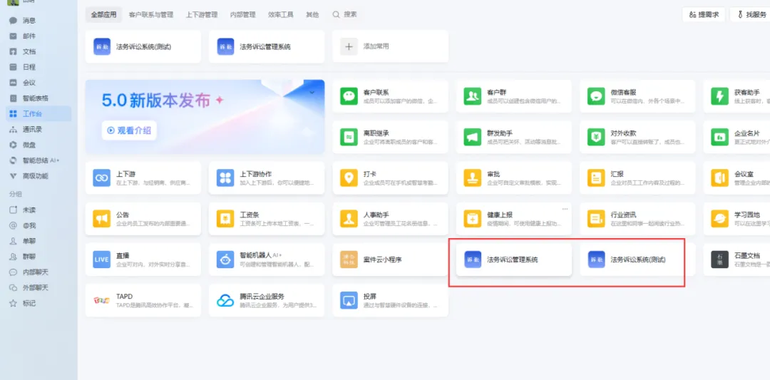
Task: Open the 人事助手 person icon
Action: point(349,218)
